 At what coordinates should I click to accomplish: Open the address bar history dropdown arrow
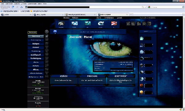click(145, 7)
